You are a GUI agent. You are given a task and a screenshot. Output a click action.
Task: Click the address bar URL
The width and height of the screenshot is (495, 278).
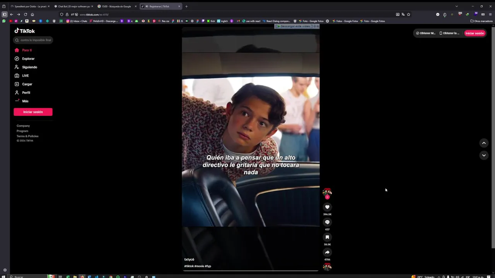coord(94,15)
